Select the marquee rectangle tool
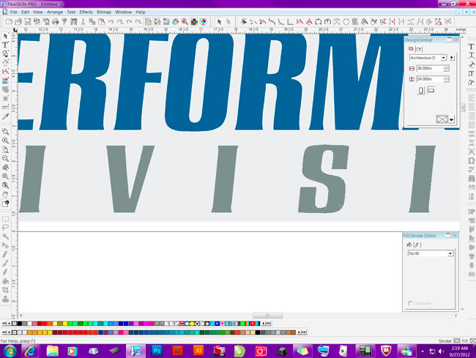This screenshot has width=476, height=358. tap(5, 219)
